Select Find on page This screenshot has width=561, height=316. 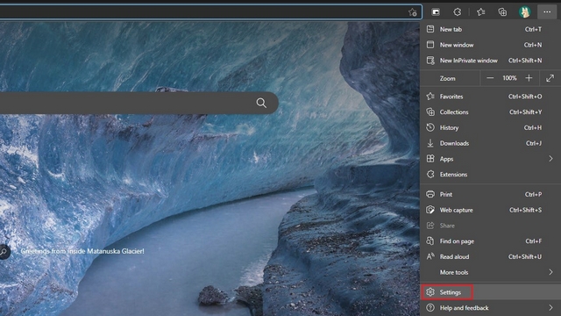click(490, 241)
